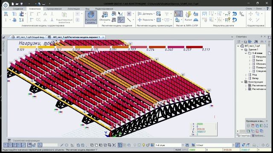Click the 0.240 magenta legend swatch
The image size is (273, 153).
pyautogui.click(x=176, y=47)
